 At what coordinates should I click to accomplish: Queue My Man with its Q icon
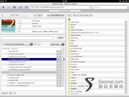(x=58, y=51)
